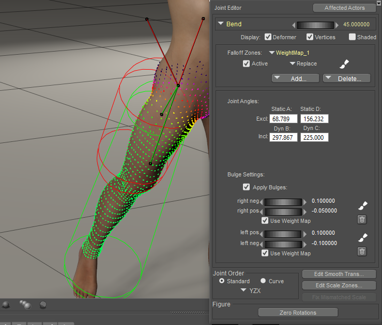
Task: Toggle the Deformer display checkbox
Action: coord(268,37)
